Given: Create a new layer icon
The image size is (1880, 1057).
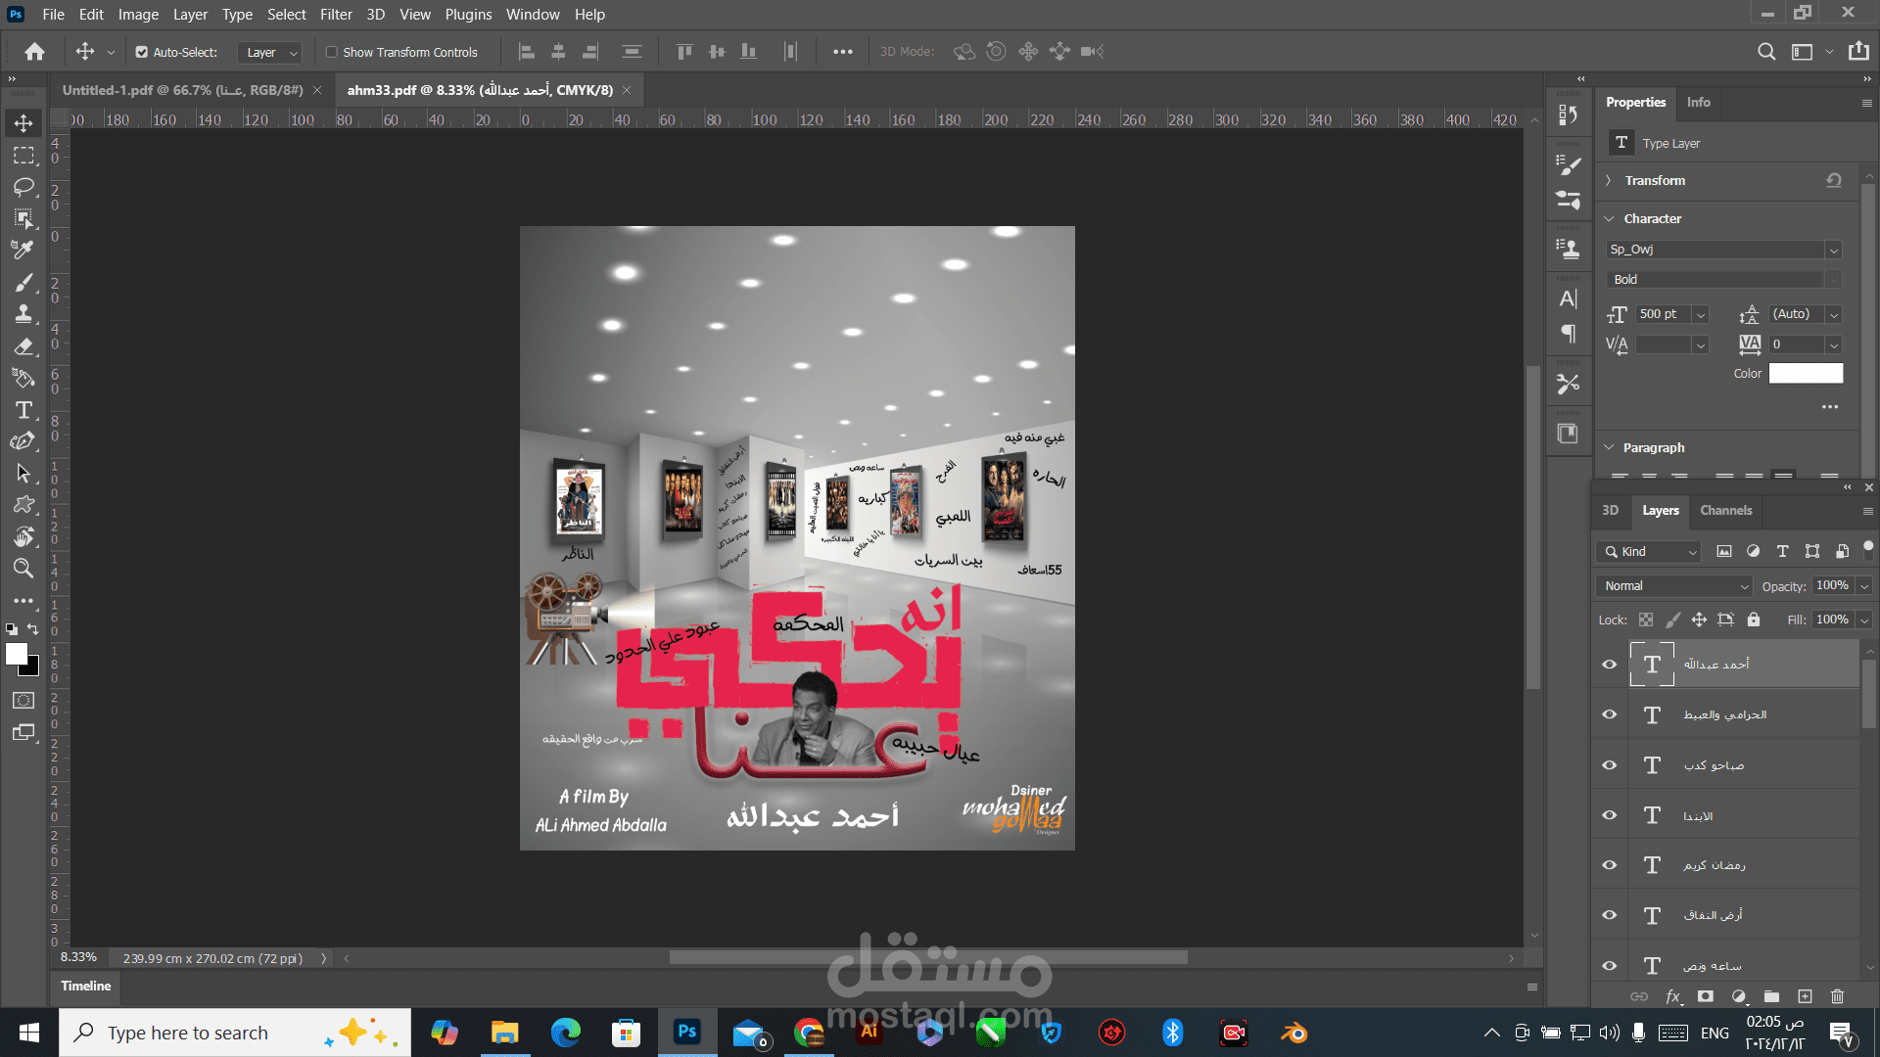Looking at the screenshot, I should 1805,996.
